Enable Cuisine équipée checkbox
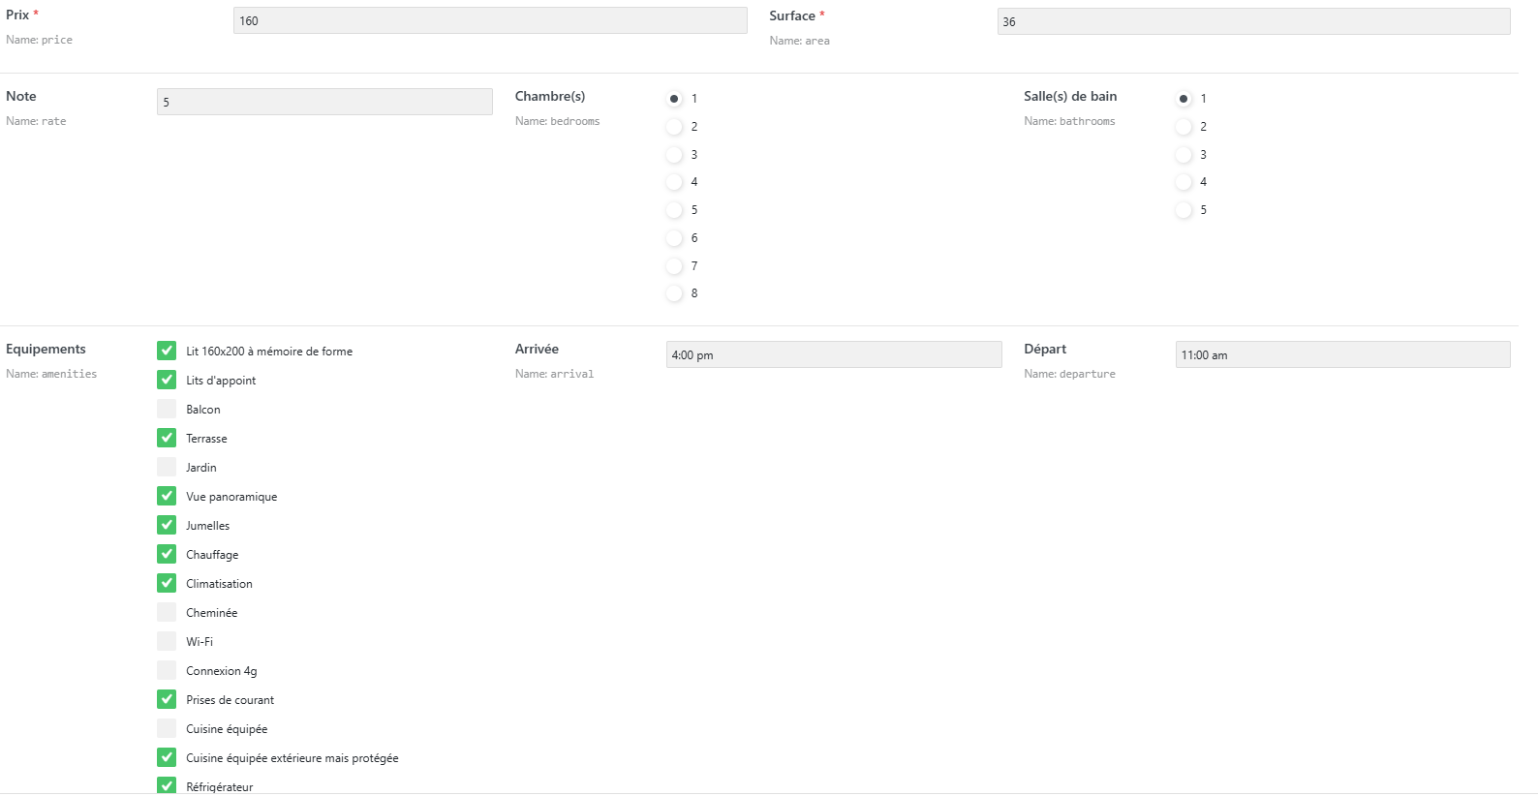The height and width of the screenshot is (796, 1538). [x=167, y=728]
